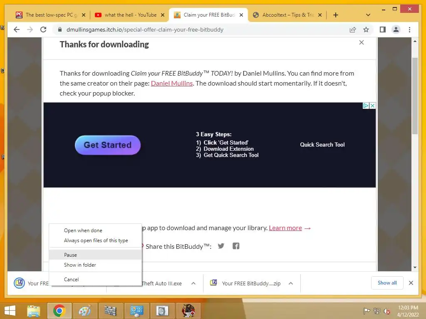Open the Grand Theft Auto game taskbar icon
Image resolution: width=426 pixels, height=319 pixels.
tap(188, 311)
